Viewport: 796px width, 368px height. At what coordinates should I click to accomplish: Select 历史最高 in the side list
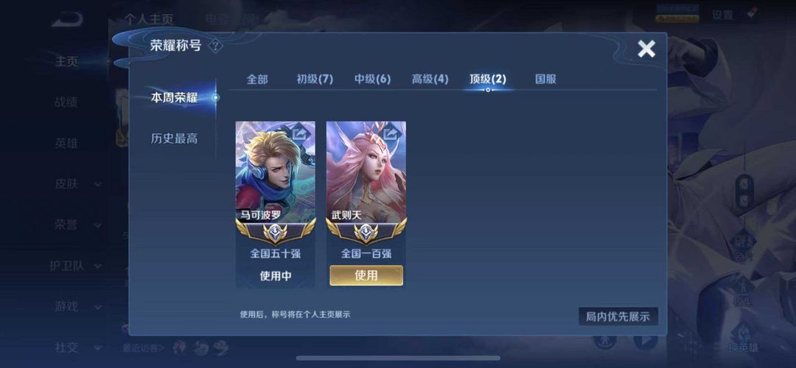coord(174,138)
